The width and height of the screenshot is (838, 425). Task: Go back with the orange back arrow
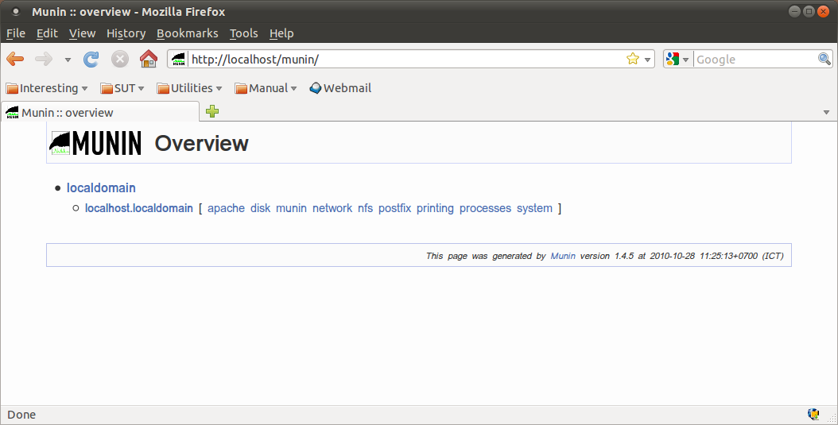(x=15, y=60)
